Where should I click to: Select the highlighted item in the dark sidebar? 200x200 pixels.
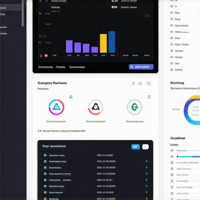point(11,7)
